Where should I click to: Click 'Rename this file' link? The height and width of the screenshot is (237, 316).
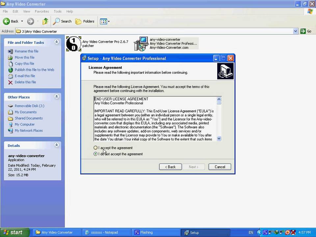[27, 51]
